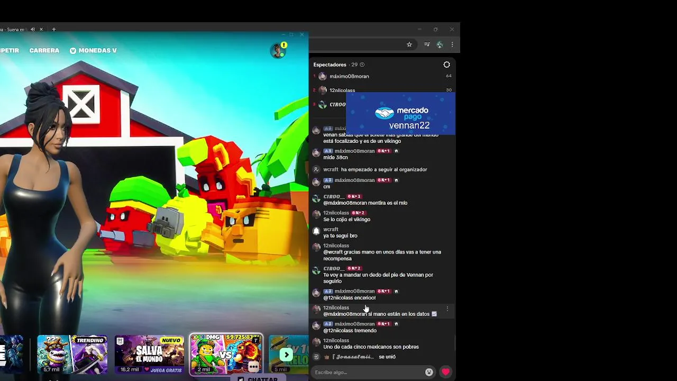This screenshot has width=677, height=381.
Task: Click the 'mide 38cn' chat message
Action: pos(335,158)
